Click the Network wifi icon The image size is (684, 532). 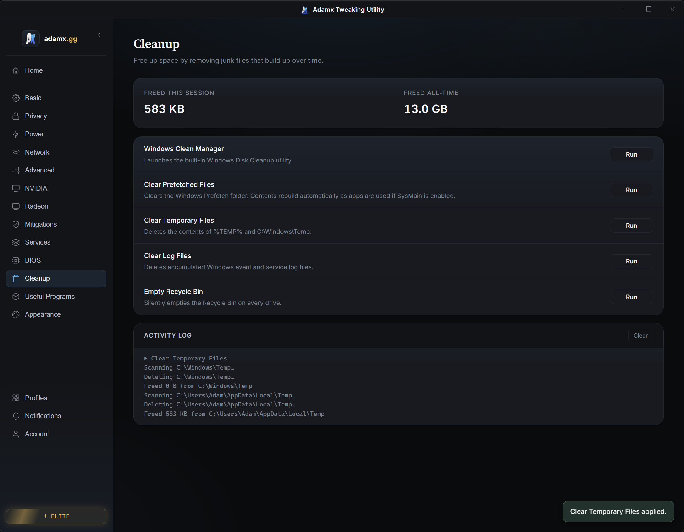tap(16, 152)
